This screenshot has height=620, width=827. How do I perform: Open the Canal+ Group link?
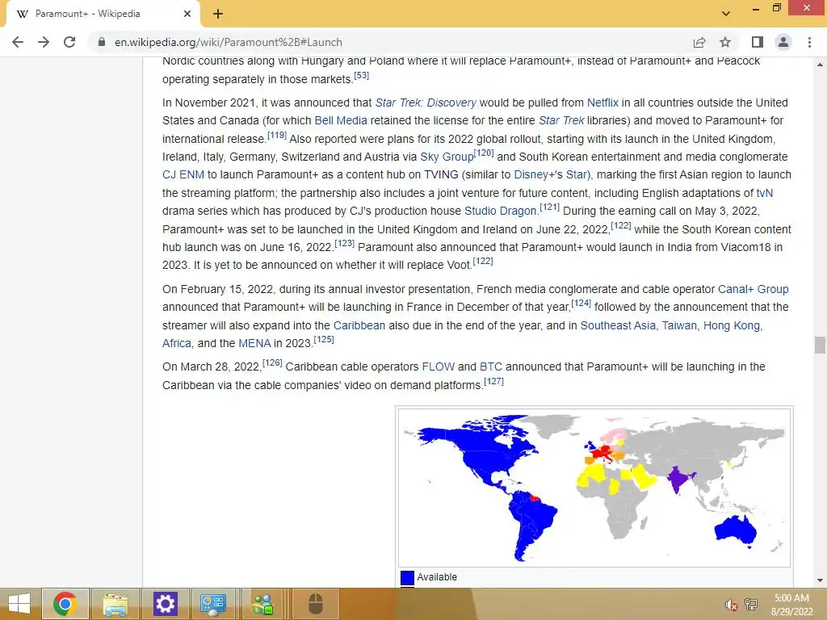[754, 290]
